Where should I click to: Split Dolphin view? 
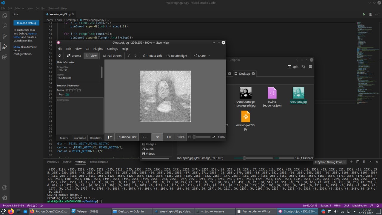tap(293, 67)
